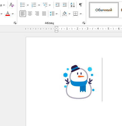Expand the line spacing dropdown

point(56,14)
